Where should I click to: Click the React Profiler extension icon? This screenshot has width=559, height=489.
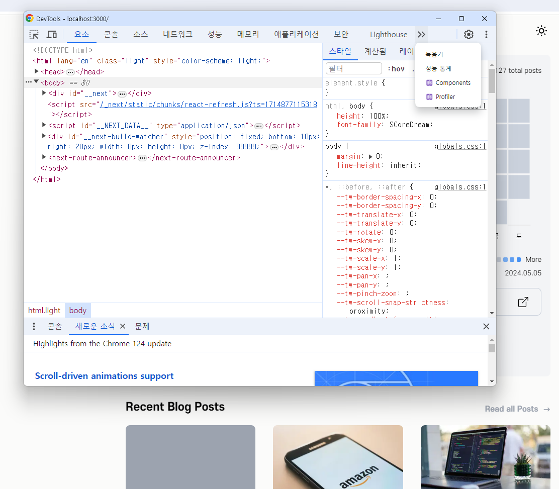coord(429,97)
